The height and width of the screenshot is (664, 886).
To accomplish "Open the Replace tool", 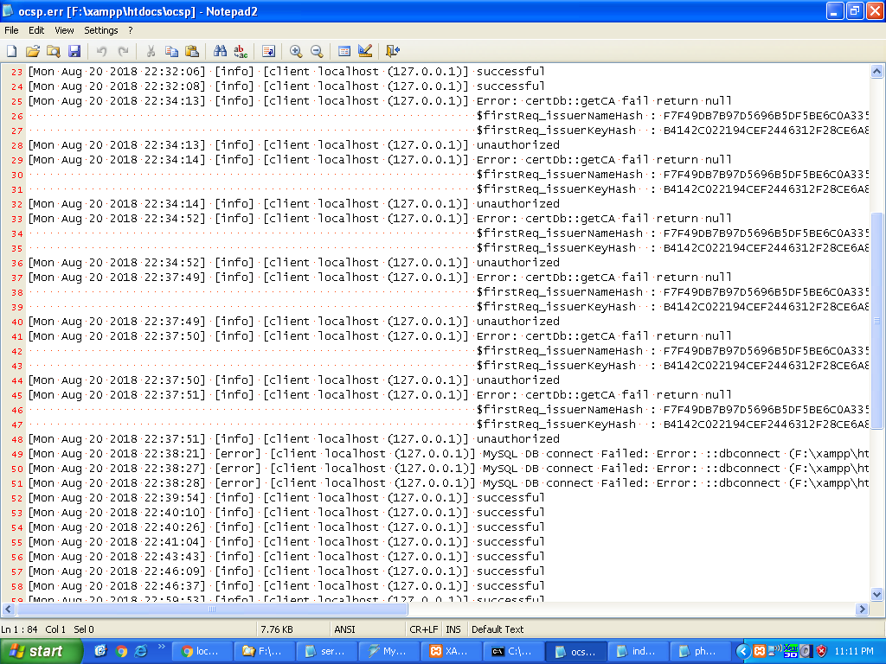I will coord(242,51).
